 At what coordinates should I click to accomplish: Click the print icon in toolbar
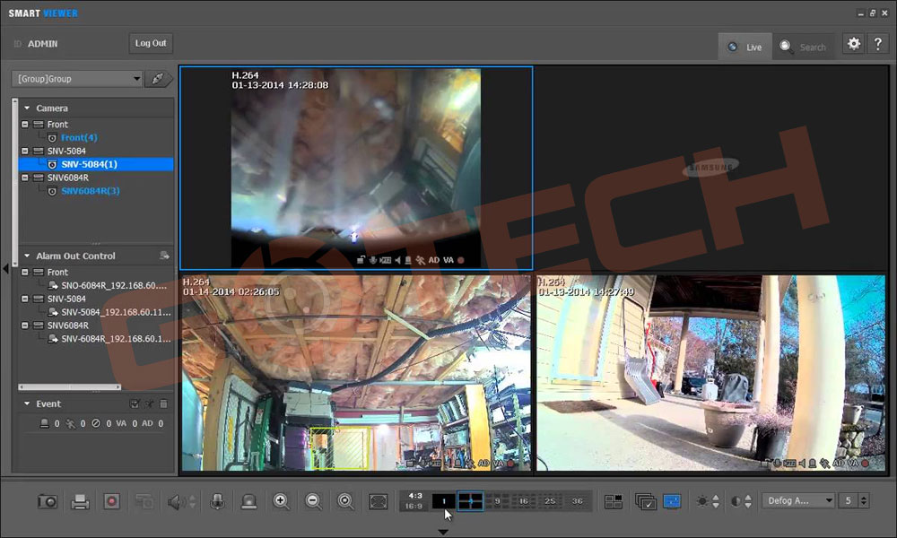coord(80,501)
